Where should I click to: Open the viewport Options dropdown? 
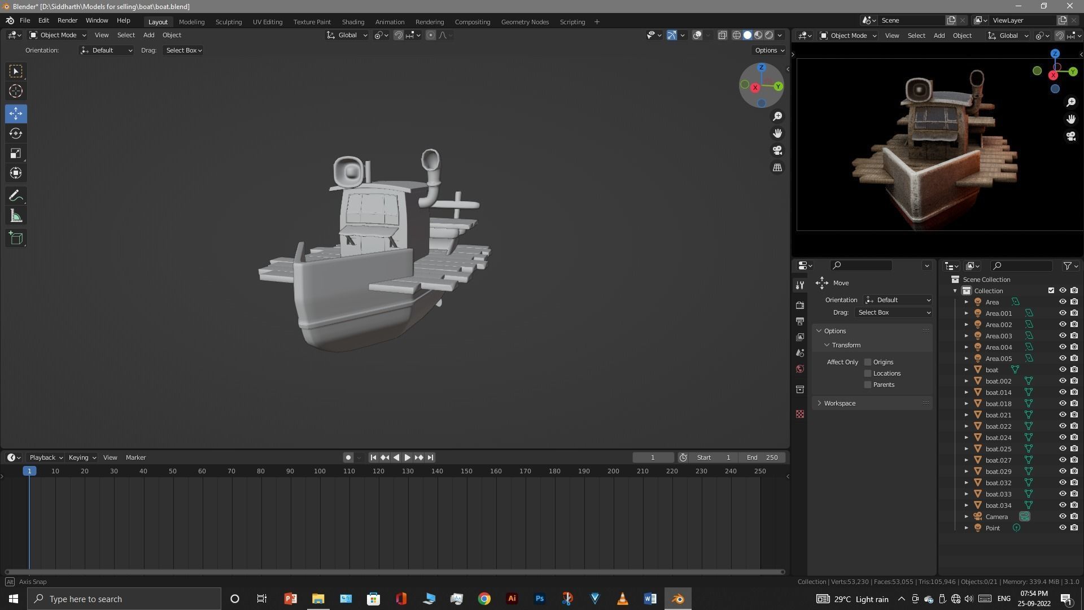(x=770, y=50)
